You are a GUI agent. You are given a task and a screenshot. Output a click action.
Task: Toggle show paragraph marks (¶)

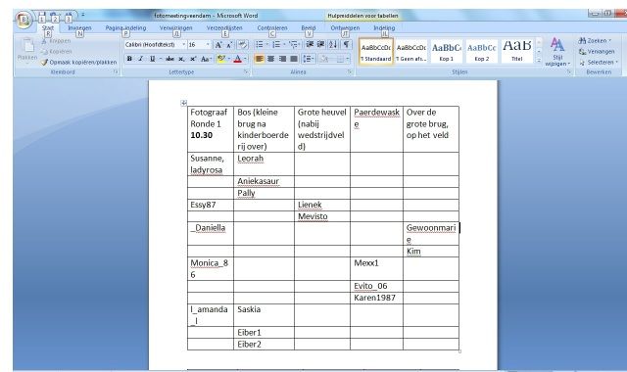tap(346, 44)
